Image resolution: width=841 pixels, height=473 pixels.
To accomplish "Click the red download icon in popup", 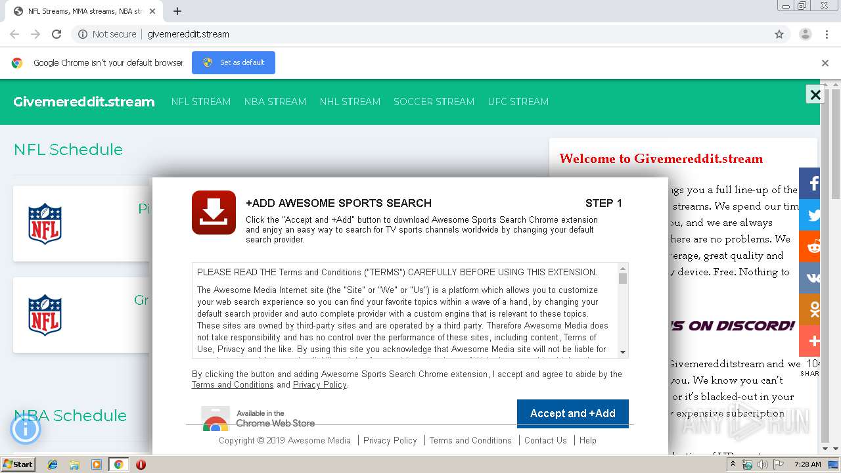I will (x=214, y=212).
